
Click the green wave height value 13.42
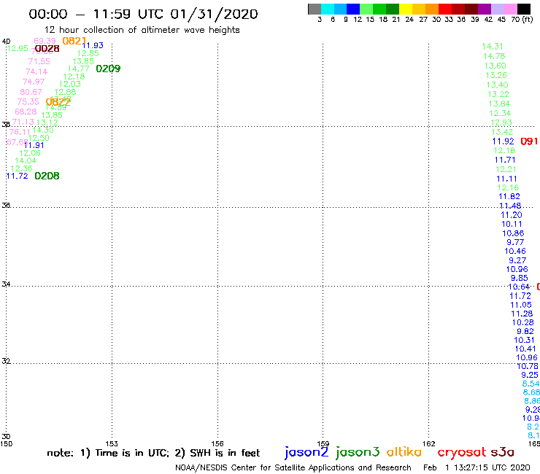(502, 132)
